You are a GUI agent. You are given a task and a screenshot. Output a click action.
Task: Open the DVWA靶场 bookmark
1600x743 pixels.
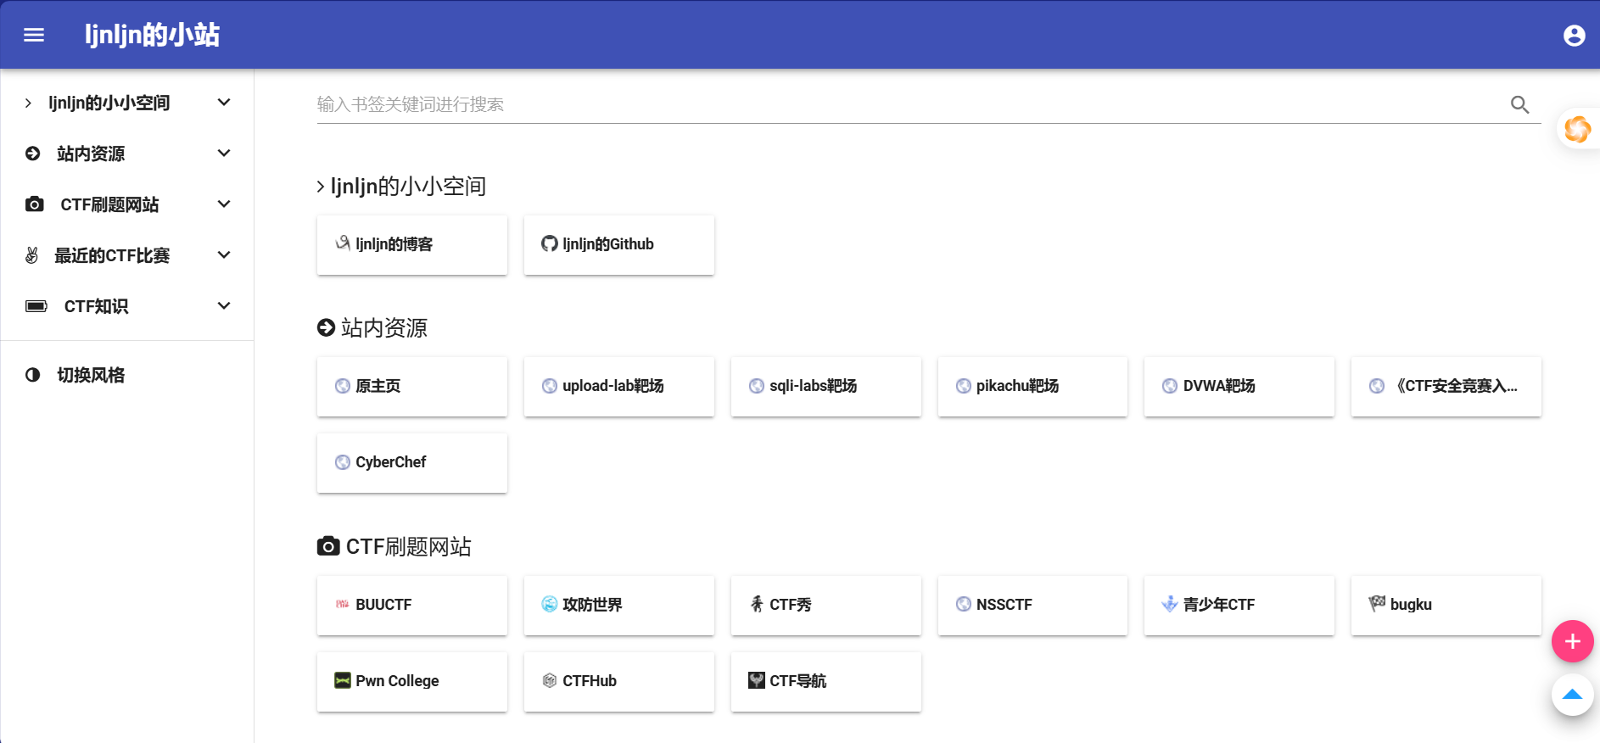point(1239,386)
